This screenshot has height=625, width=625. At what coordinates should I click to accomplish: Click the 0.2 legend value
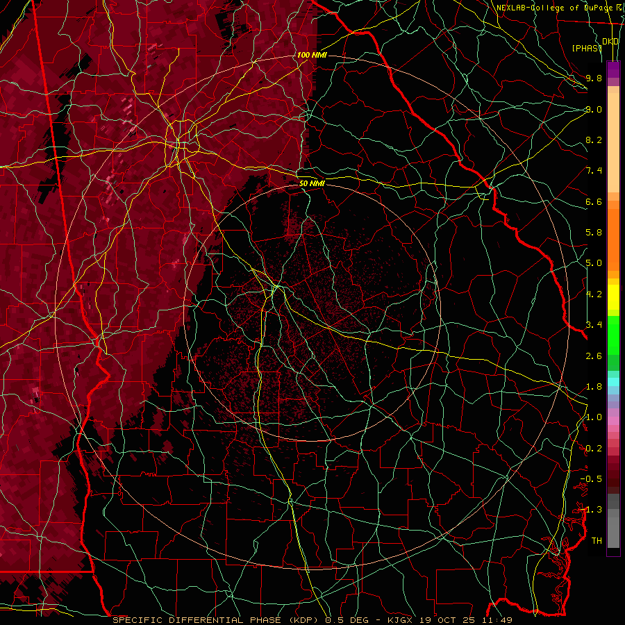pyautogui.click(x=594, y=449)
